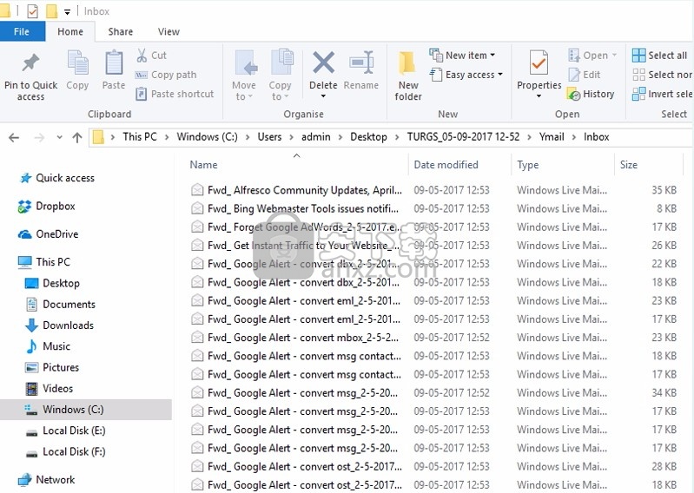Sort files by the Date modified column
This screenshot has height=493, width=694.
coord(446,165)
